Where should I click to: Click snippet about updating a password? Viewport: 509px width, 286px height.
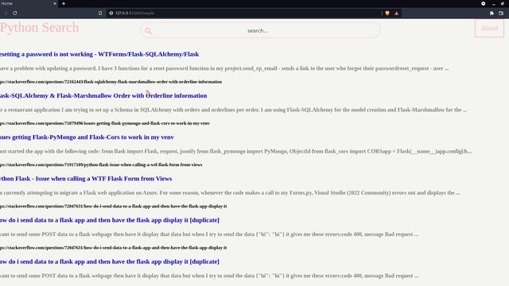click(x=224, y=68)
